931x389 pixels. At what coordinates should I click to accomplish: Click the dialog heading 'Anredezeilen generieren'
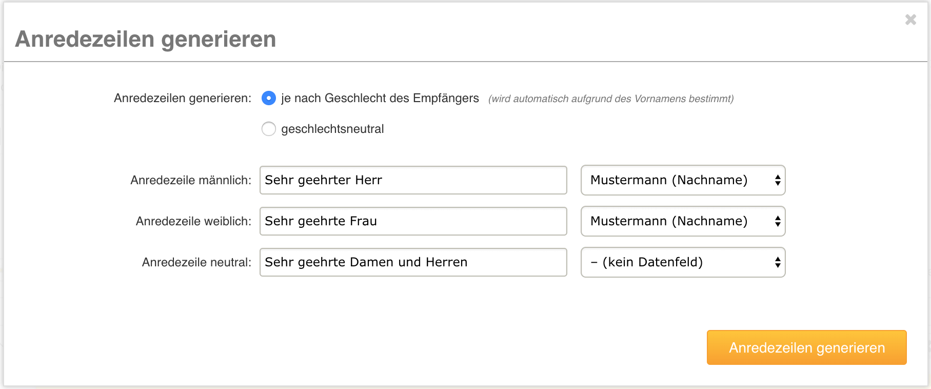[146, 39]
